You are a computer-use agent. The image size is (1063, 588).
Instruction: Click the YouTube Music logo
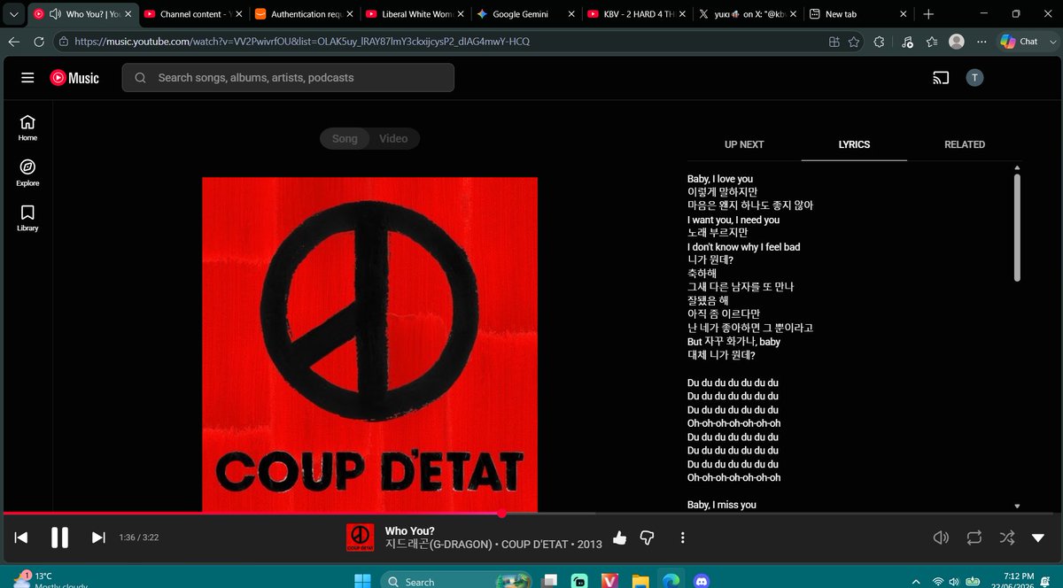point(74,78)
